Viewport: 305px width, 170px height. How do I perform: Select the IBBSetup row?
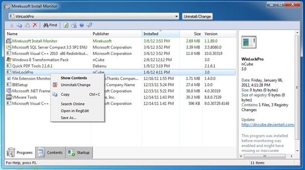pyautogui.click(x=121, y=85)
